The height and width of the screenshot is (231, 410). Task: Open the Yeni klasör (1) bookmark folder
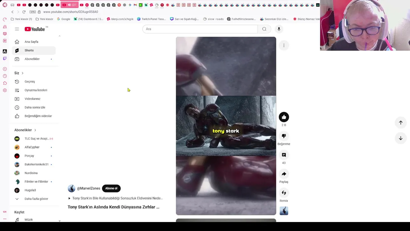[21, 19]
